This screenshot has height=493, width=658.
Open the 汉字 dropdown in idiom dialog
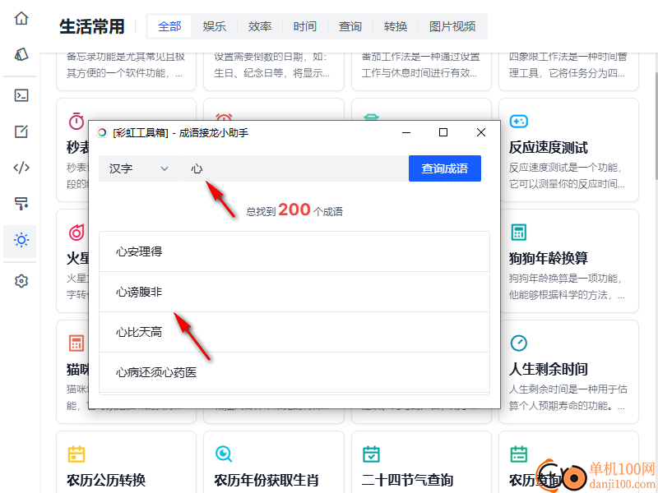(139, 168)
